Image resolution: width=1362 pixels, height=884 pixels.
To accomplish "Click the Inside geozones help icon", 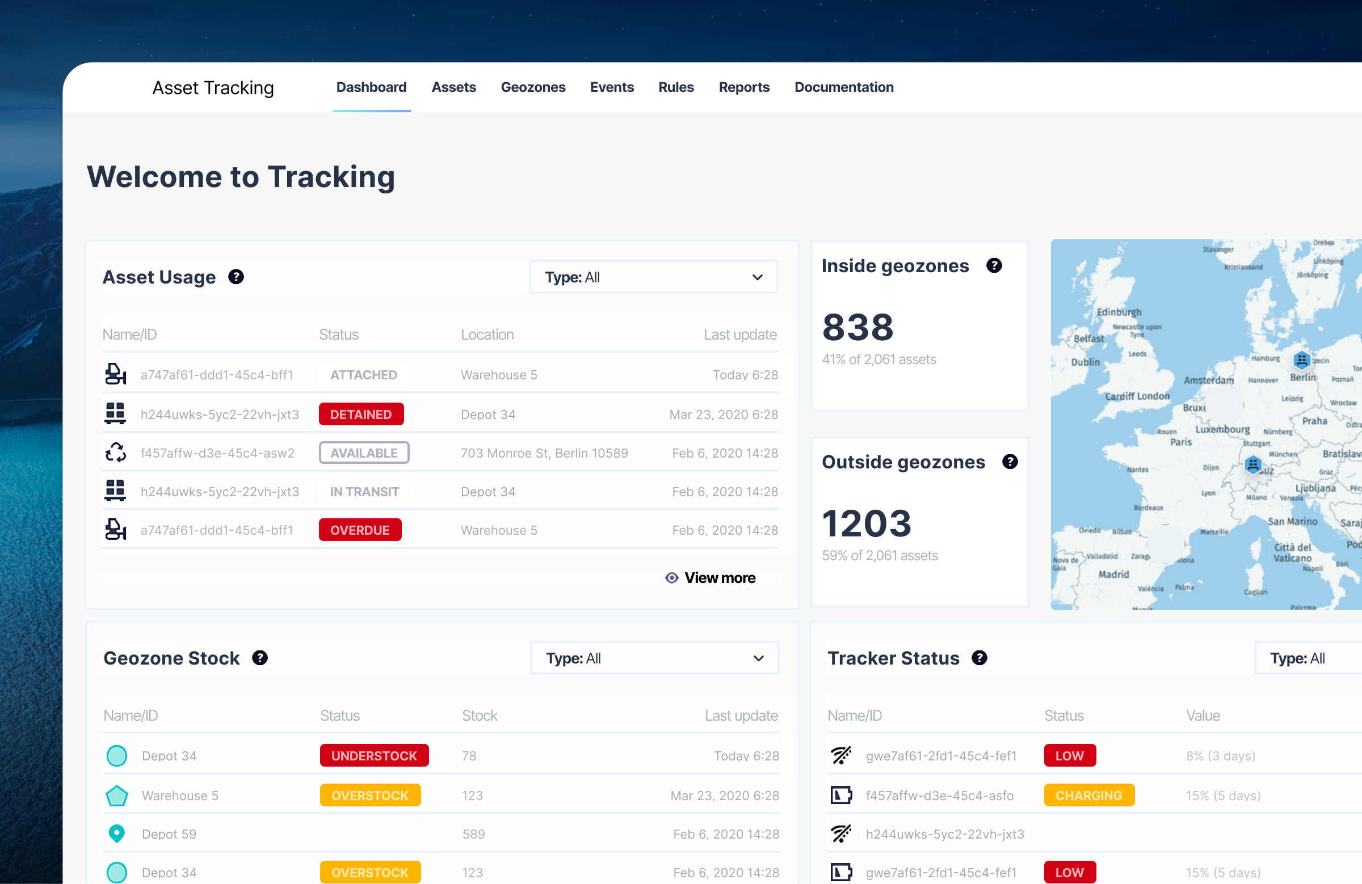I will [994, 265].
